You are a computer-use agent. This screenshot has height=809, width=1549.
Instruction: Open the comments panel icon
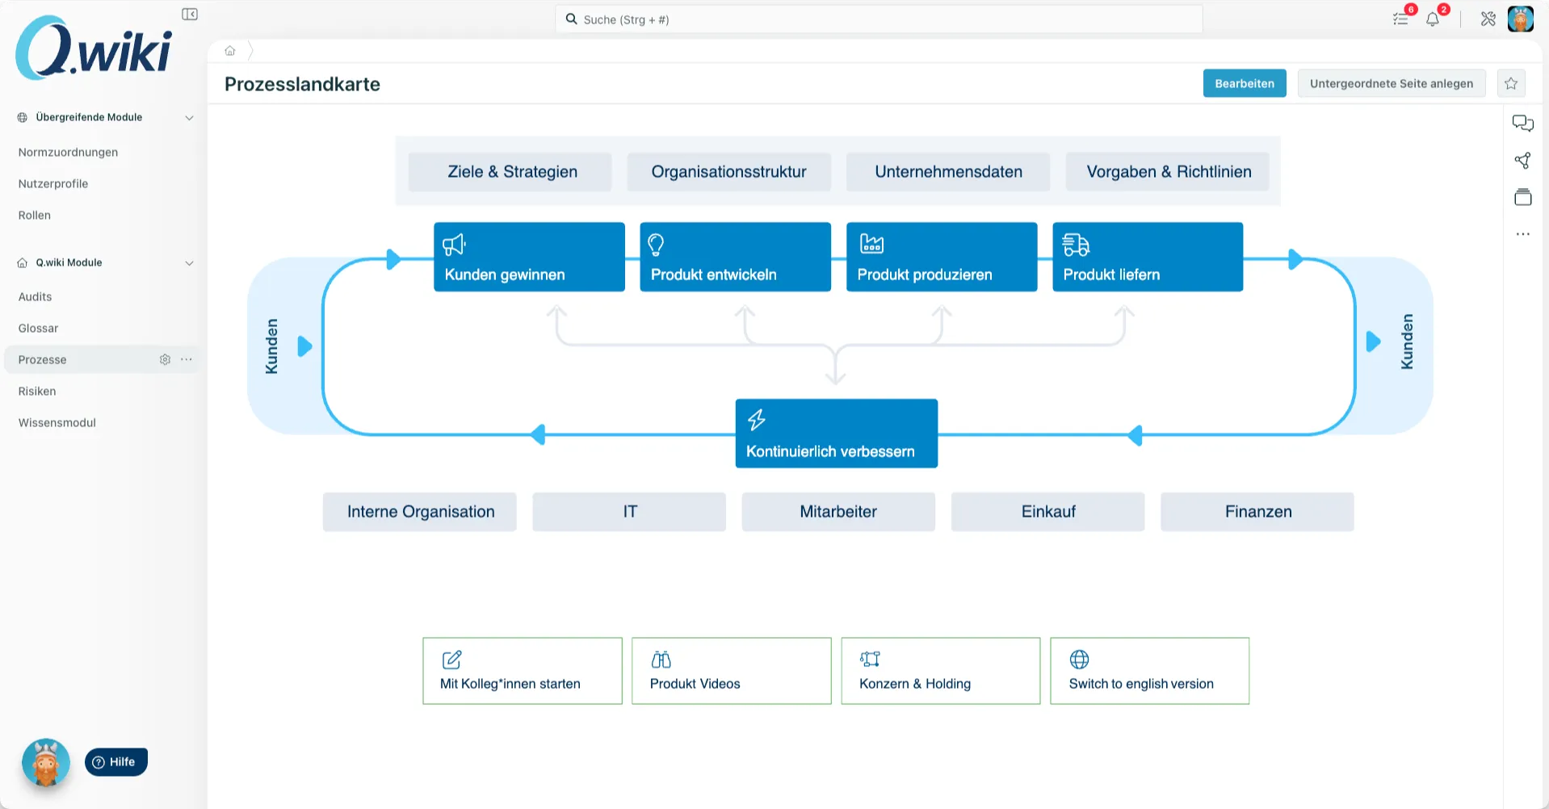(x=1522, y=124)
